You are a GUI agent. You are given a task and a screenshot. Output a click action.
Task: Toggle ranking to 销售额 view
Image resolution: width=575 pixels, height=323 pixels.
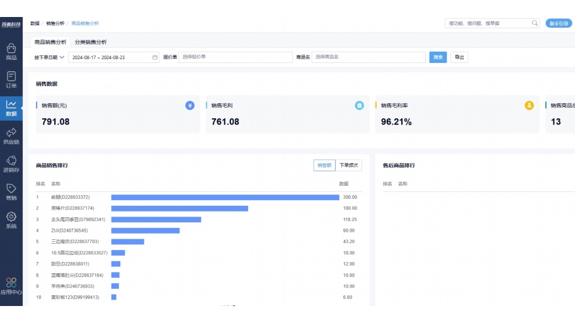[x=324, y=165]
